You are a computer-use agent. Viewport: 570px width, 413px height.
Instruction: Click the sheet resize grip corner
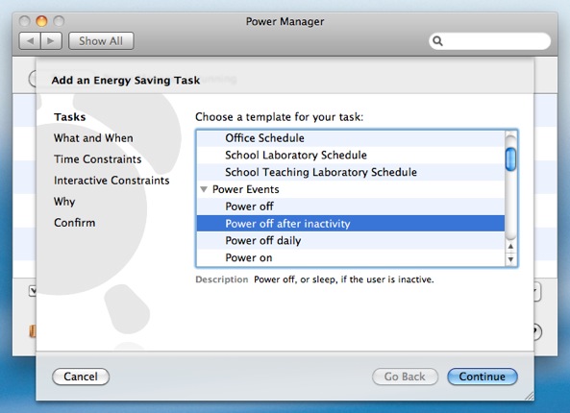click(529, 396)
